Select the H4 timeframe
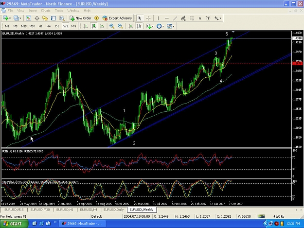The height and width of the screenshot is (228, 304). click(49, 26)
